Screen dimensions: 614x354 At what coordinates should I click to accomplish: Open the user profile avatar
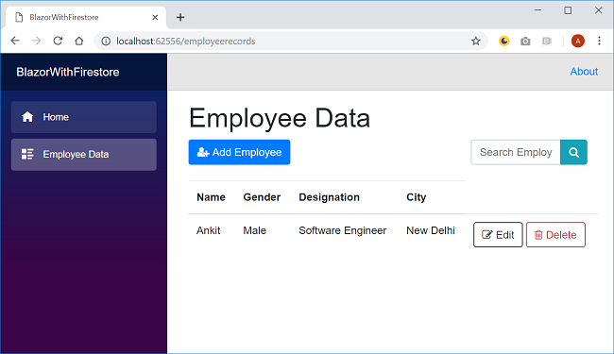click(577, 41)
